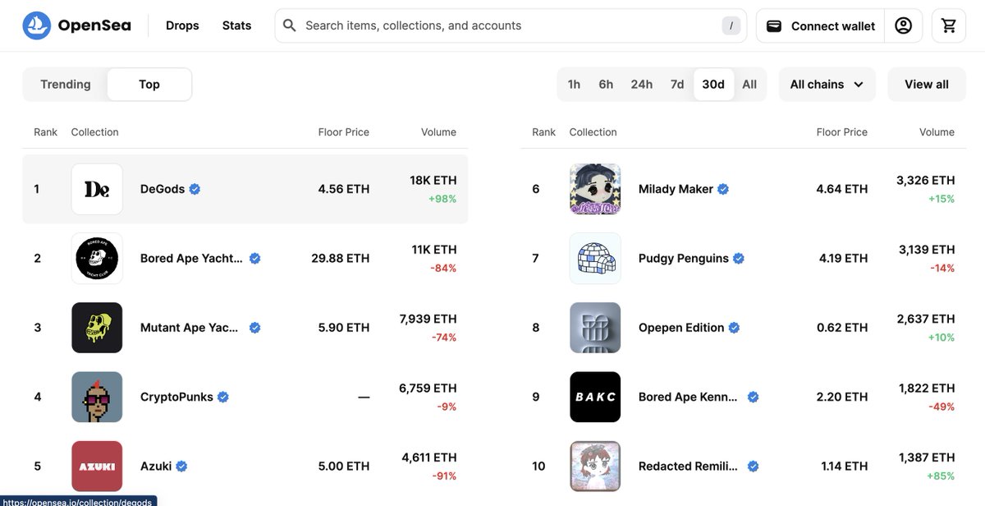
Task: Click the verified badge next to CryptoPunks
Action: click(x=223, y=397)
